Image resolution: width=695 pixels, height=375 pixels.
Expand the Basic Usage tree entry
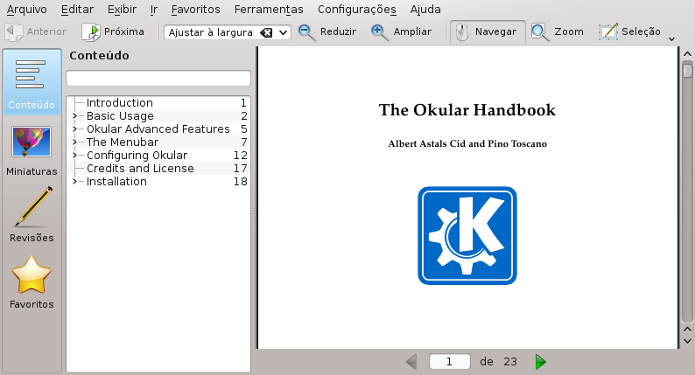(74, 116)
